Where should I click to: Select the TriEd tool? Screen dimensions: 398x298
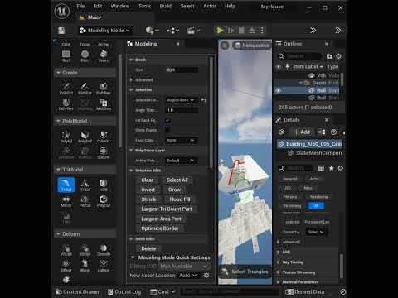85,185
